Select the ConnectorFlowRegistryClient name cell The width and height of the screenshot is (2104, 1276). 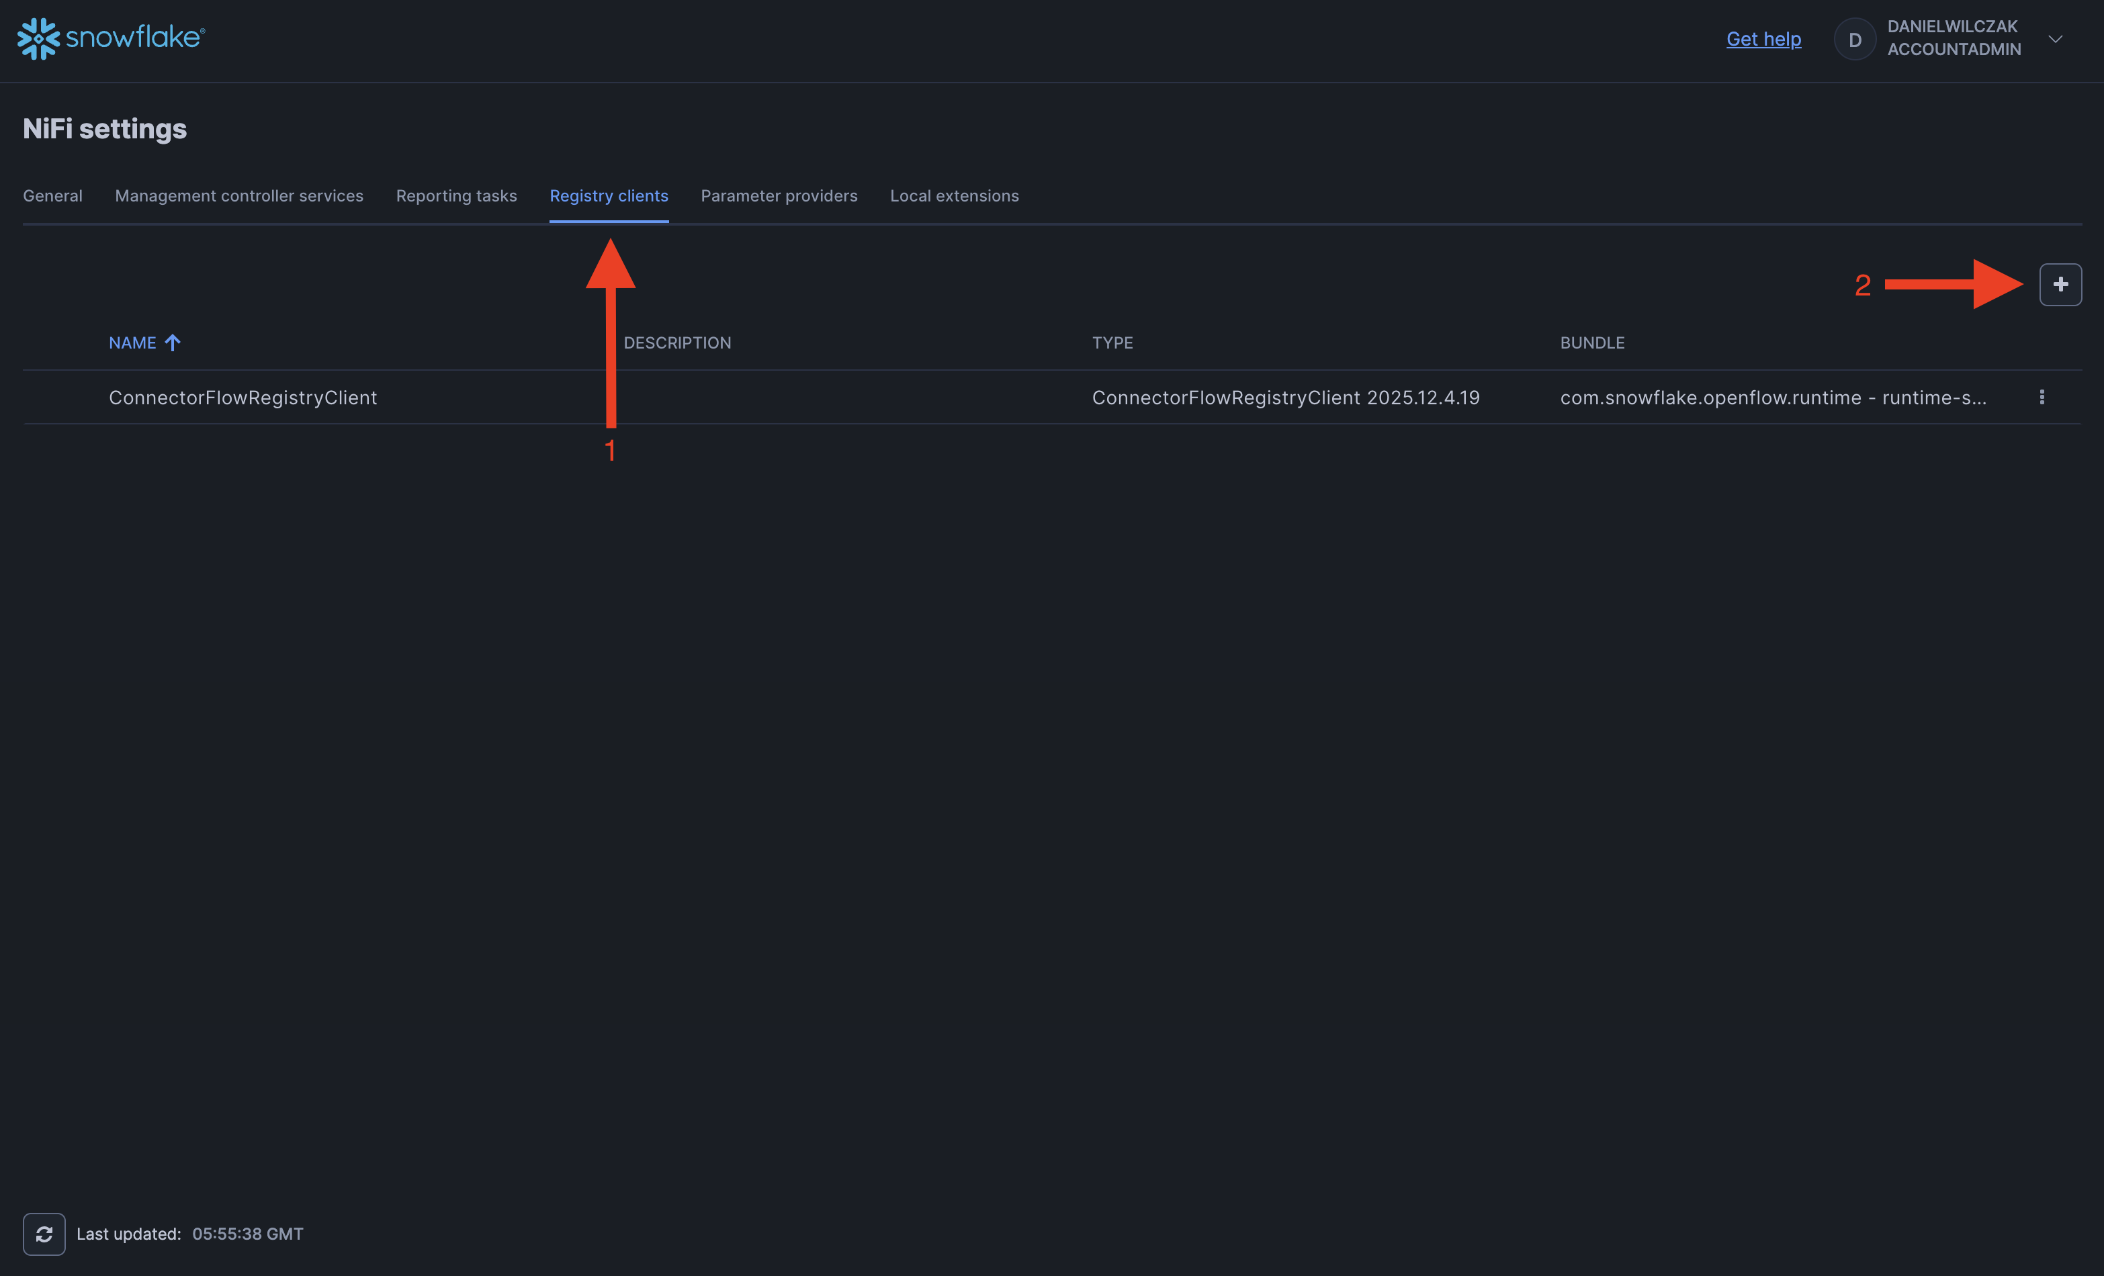tap(243, 398)
